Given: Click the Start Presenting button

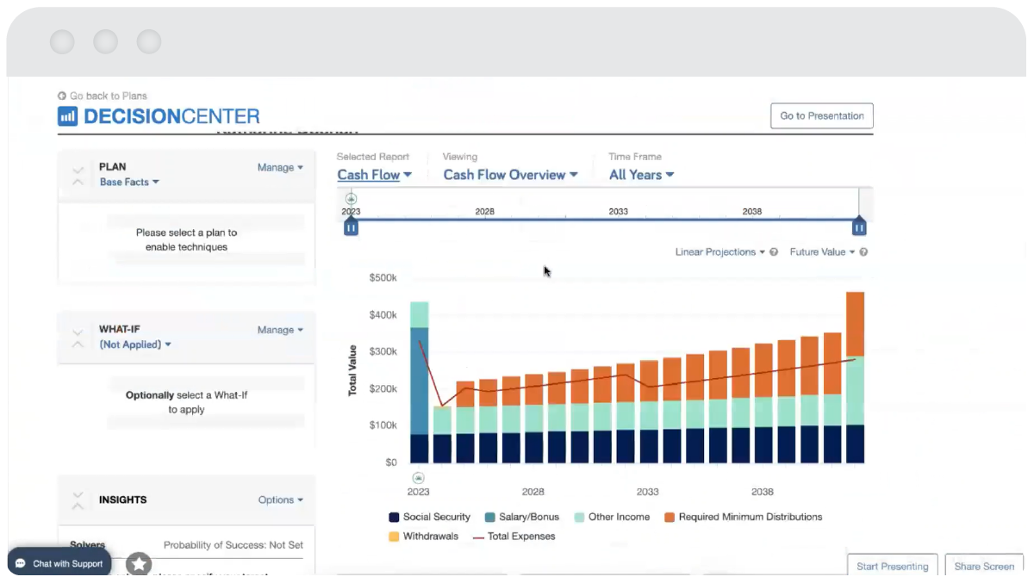Looking at the screenshot, I should [x=892, y=566].
